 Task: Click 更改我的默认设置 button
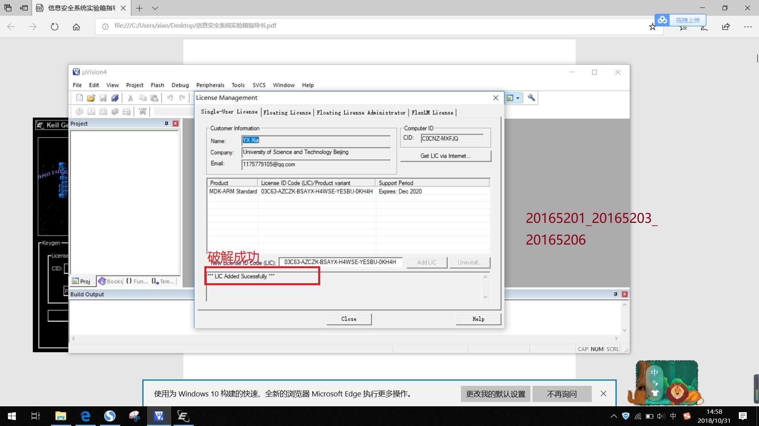tap(495, 394)
